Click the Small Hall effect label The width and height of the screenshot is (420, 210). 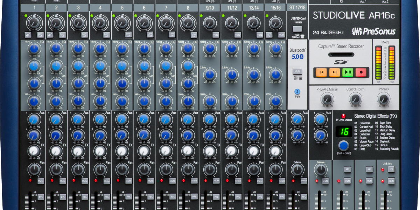(365, 123)
